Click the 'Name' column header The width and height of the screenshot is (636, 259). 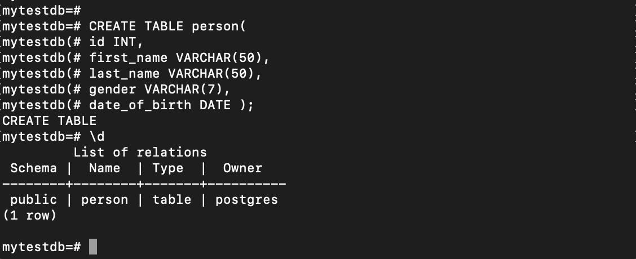point(105,168)
